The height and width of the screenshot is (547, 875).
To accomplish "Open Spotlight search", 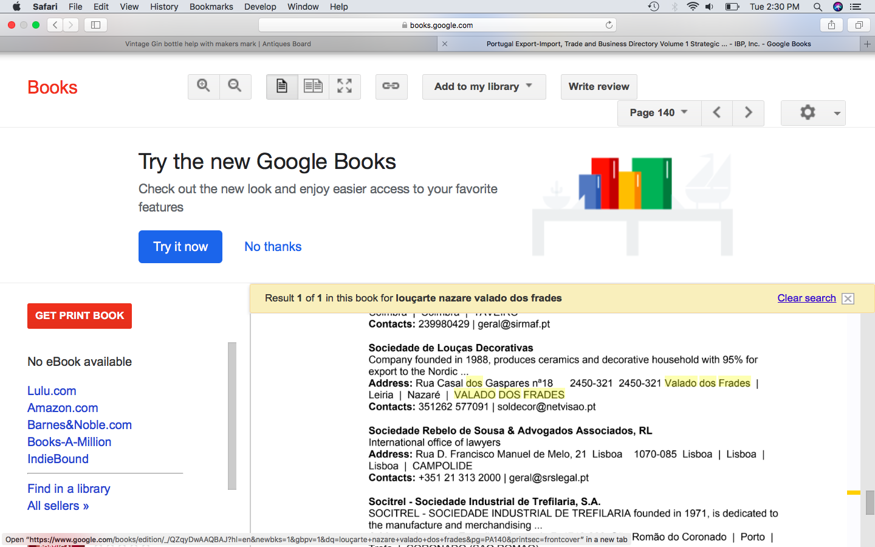I will pos(818,7).
